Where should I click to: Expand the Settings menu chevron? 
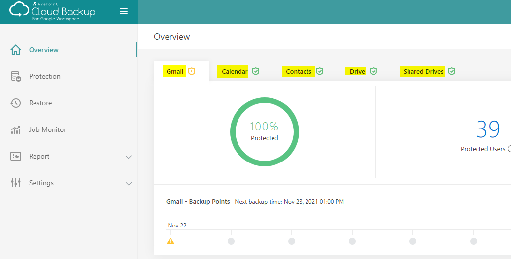(129, 183)
